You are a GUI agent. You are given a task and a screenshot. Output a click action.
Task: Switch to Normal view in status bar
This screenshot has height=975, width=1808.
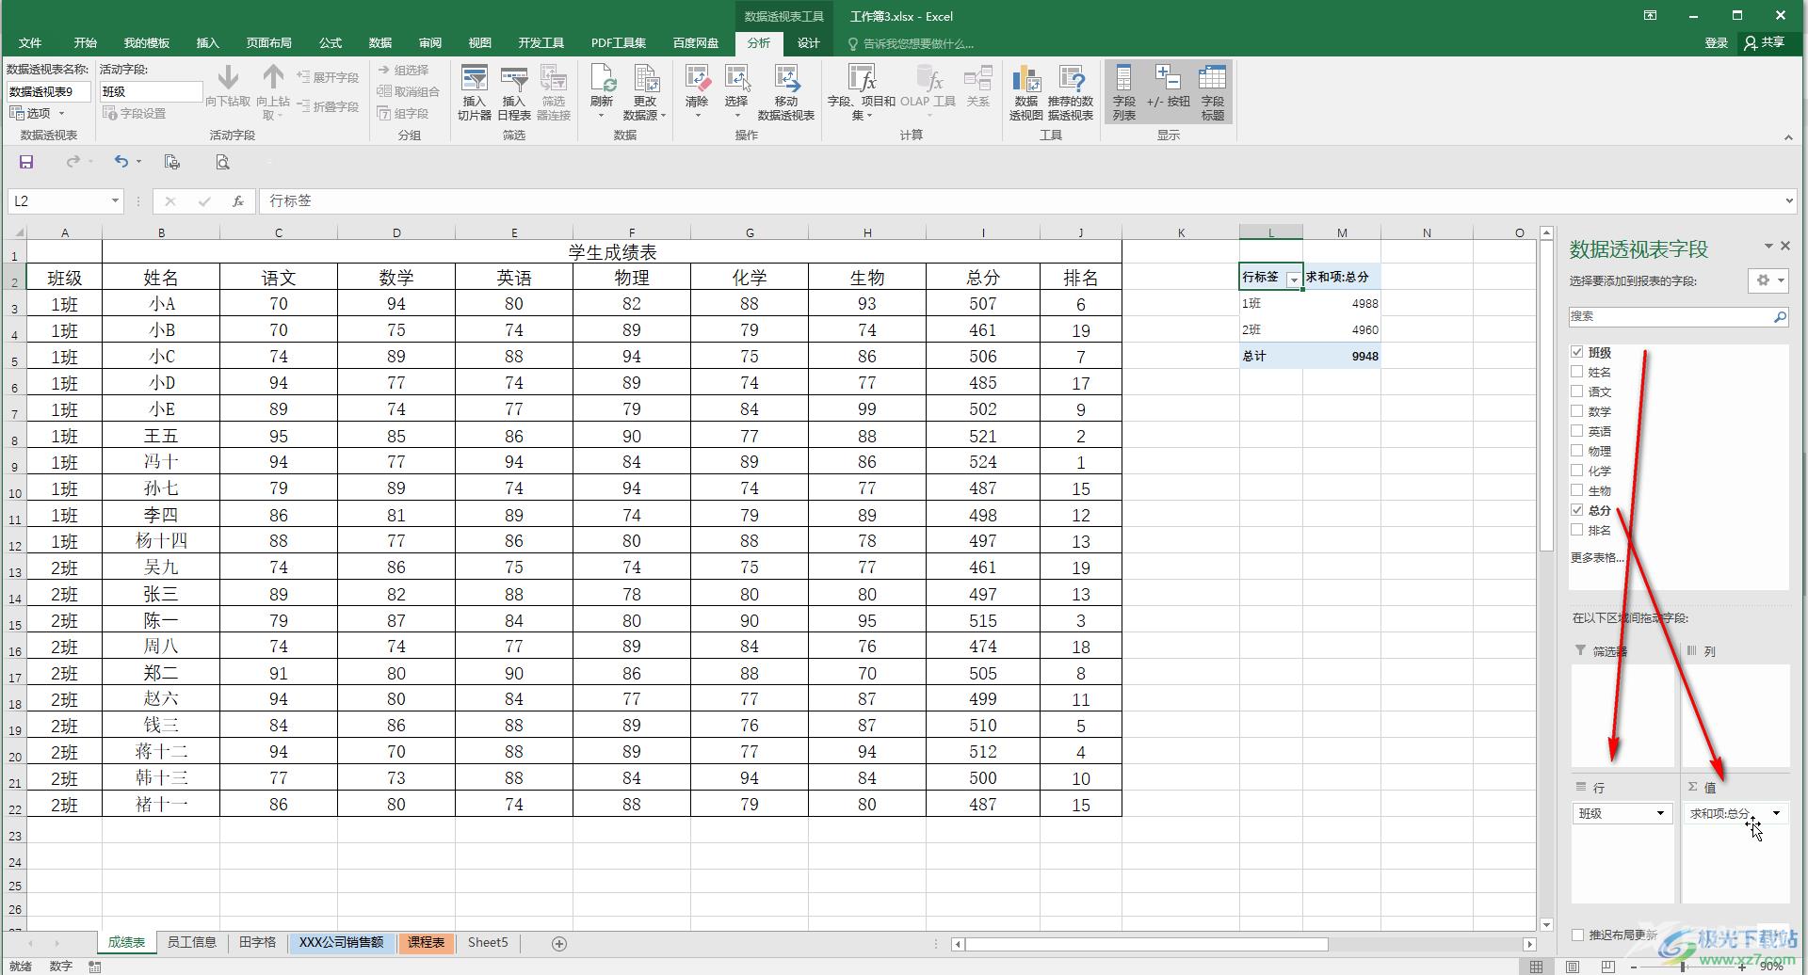click(x=1537, y=967)
